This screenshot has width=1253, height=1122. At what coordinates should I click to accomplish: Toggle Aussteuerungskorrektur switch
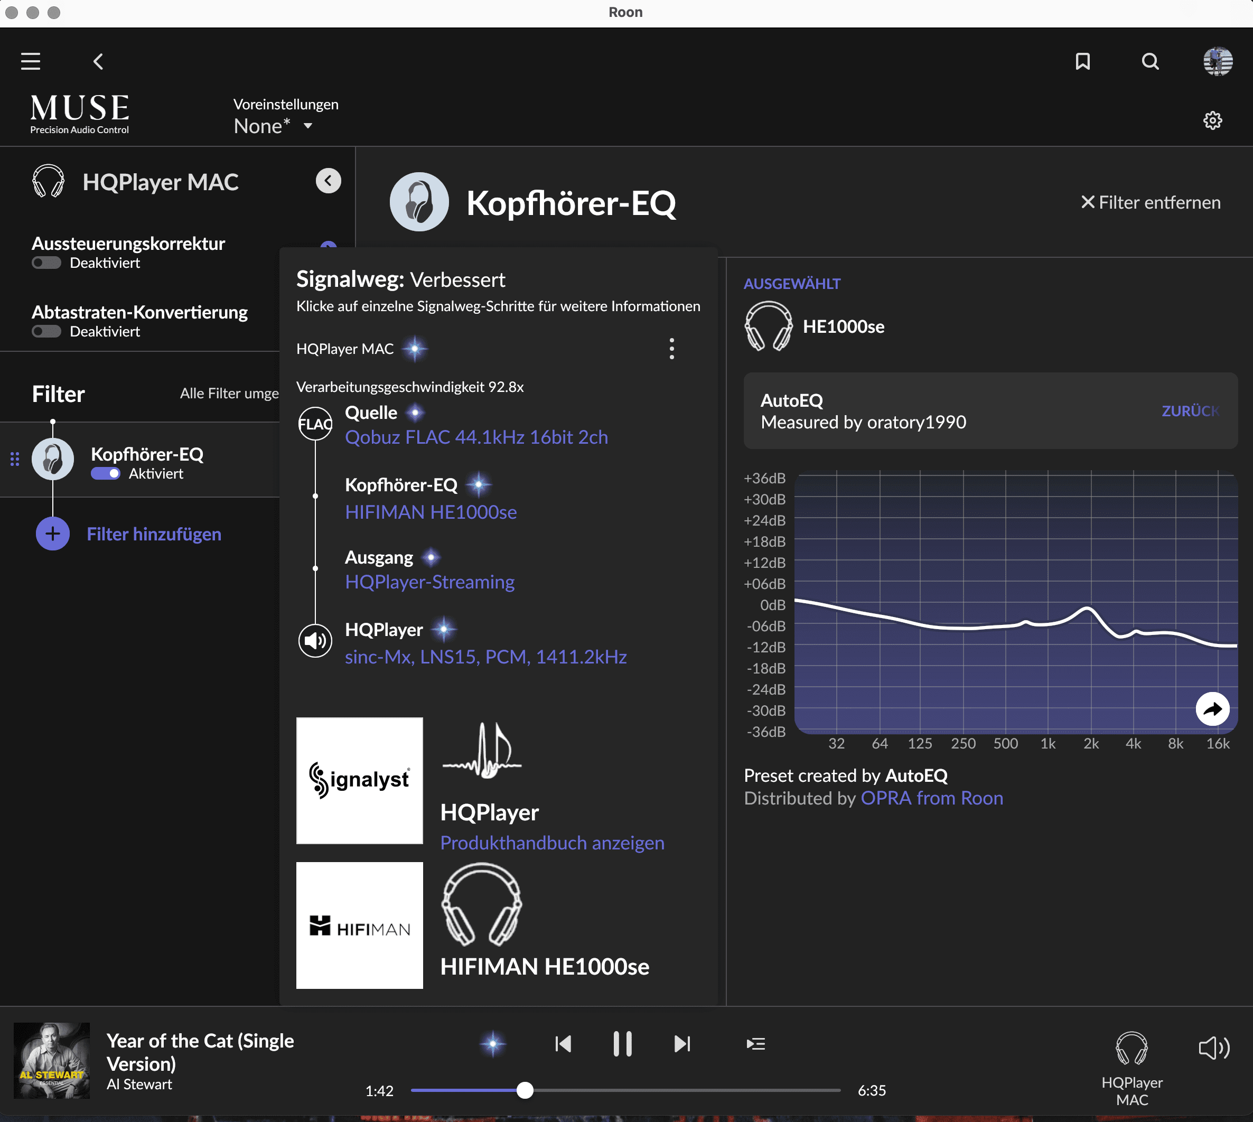pyautogui.click(x=46, y=263)
